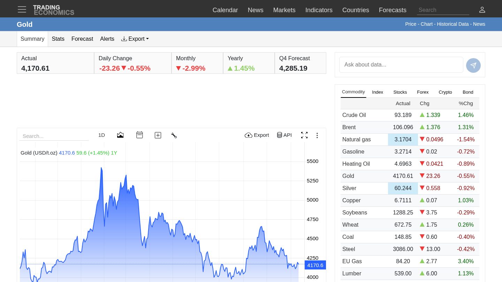Switch chart type with the area chart icon
The width and height of the screenshot is (502, 282).
point(120,135)
